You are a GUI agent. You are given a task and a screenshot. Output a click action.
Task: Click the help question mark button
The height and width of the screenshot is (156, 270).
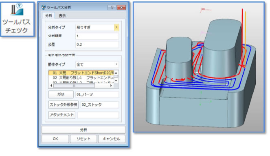[x=112, y=8]
